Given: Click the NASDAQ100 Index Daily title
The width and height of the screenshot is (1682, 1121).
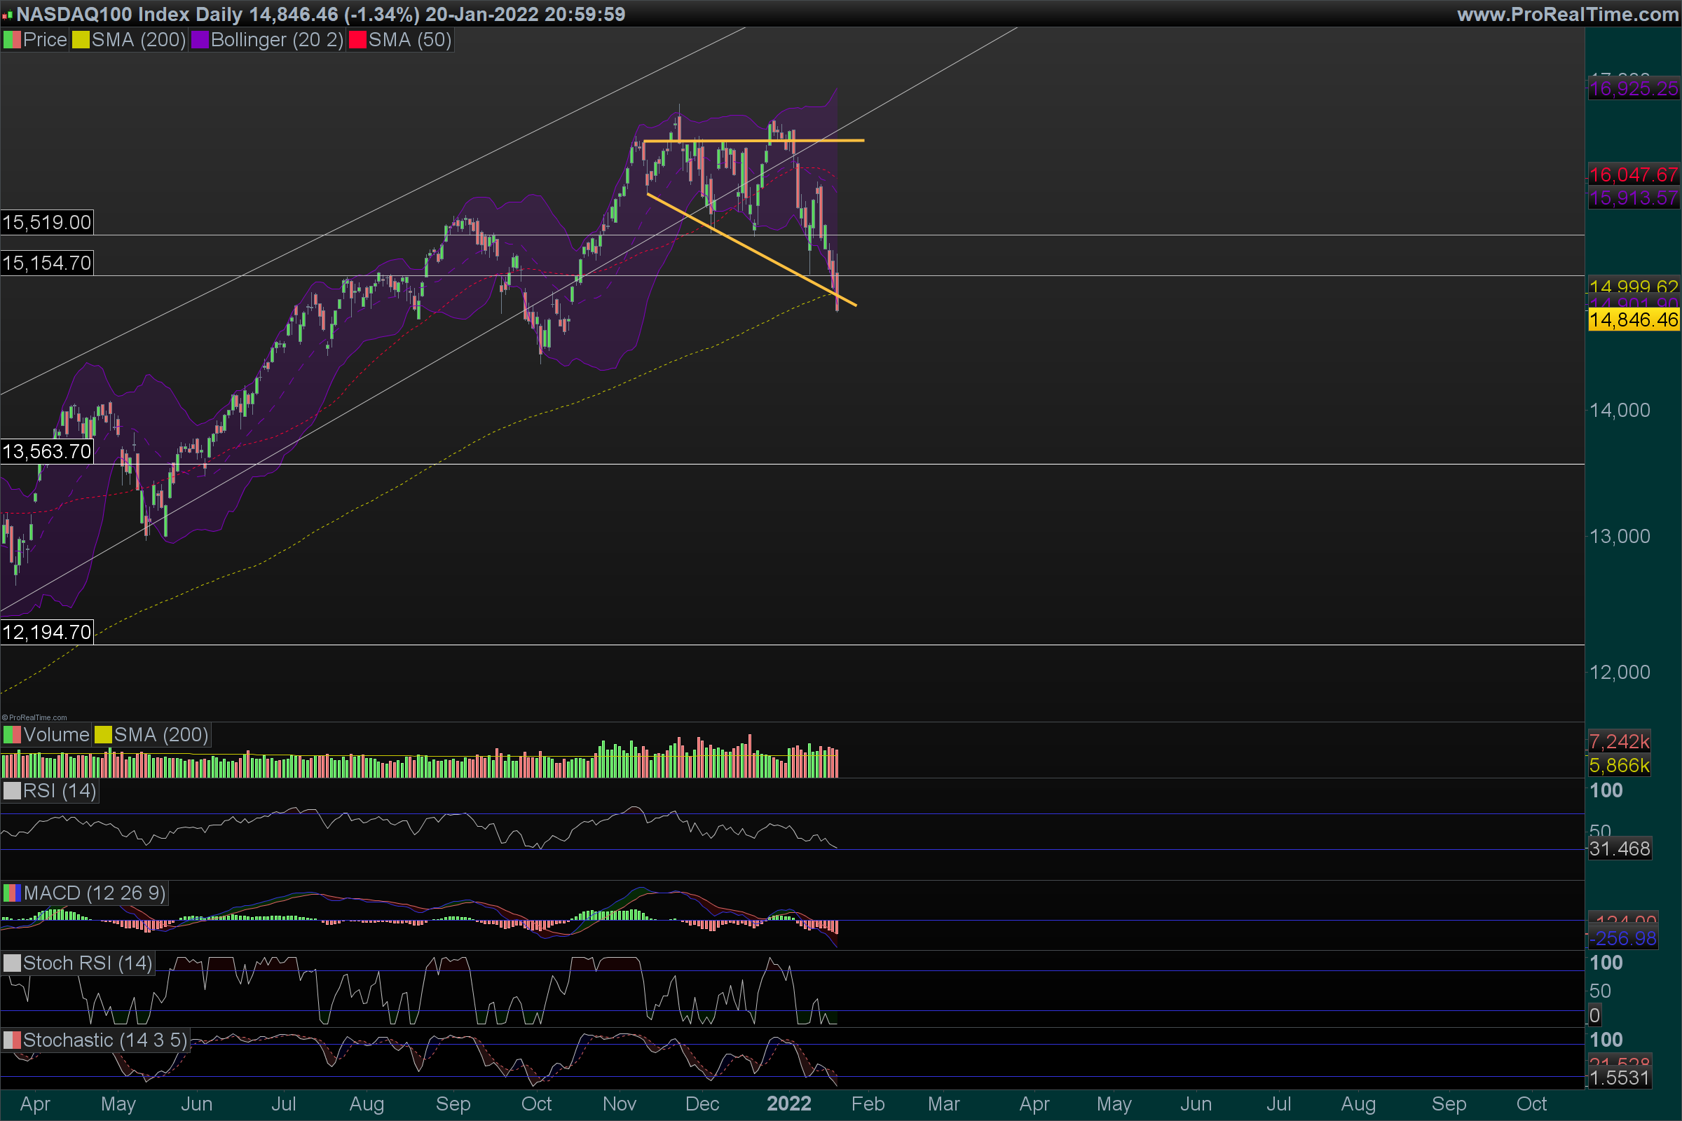Looking at the screenshot, I should [129, 14].
